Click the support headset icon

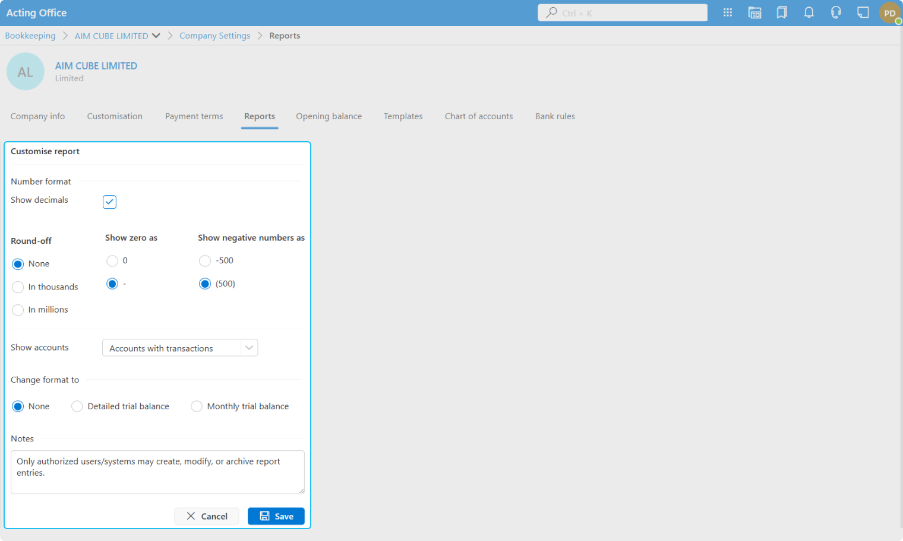pos(836,12)
